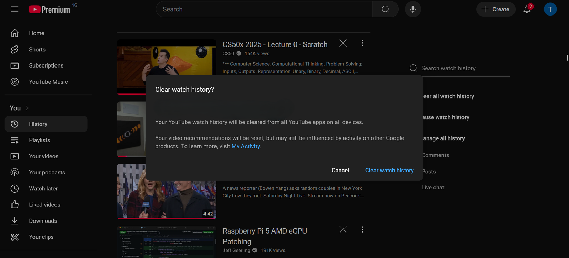Viewport: 569px width, 258px height.
Task: Click the search magnifier button
Action: pyautogui.click(x=386, y=9)
